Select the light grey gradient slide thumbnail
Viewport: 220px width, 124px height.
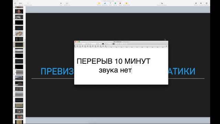[19, 50]
